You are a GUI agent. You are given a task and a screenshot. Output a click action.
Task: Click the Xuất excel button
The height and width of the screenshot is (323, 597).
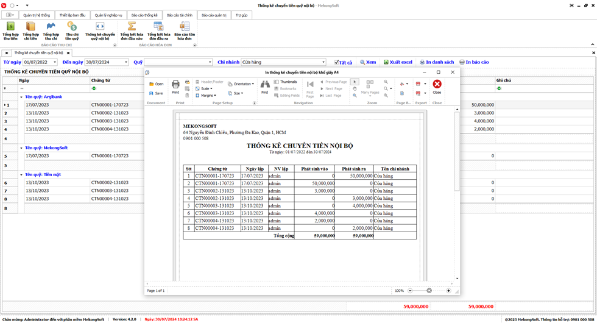pyautogui.click(x=398, y=62)
